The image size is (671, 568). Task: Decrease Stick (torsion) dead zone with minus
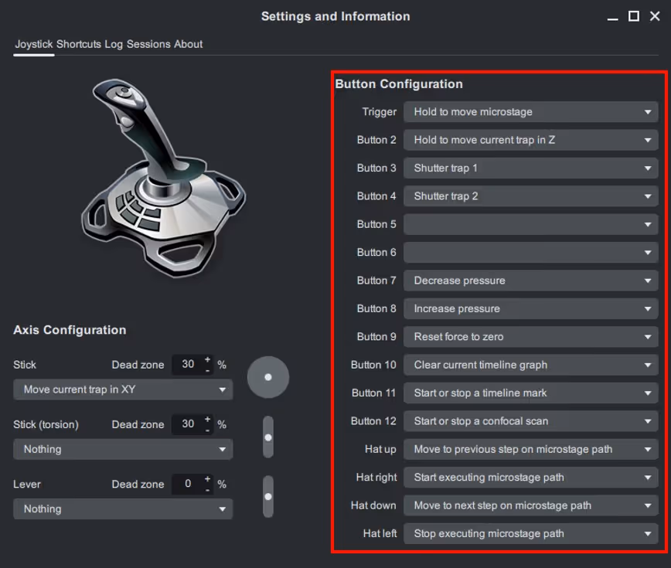pos(207,430)
